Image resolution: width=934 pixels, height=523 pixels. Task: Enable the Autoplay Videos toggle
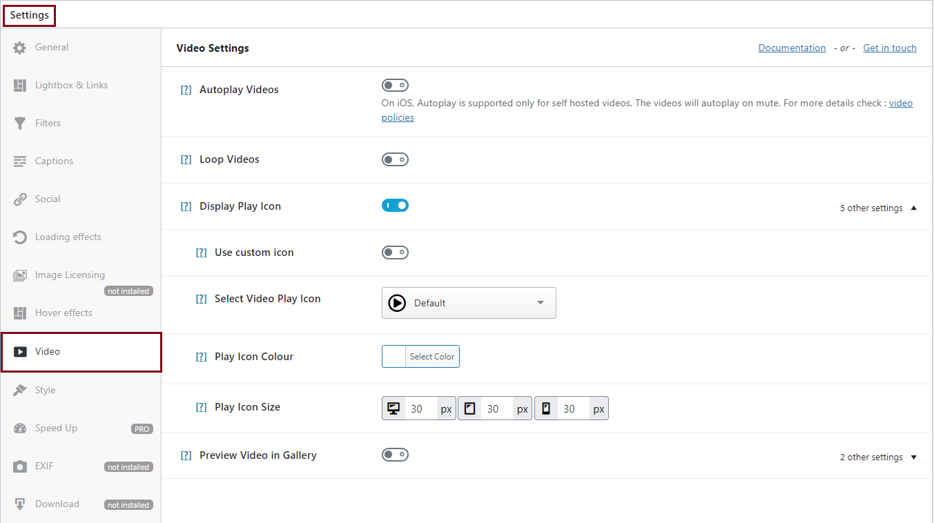[395, 86]
